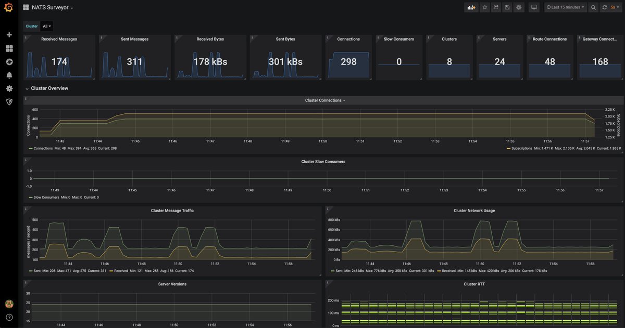
Task: Open Alerting bell icon in sidebar
Action: (x=9, y=75)
